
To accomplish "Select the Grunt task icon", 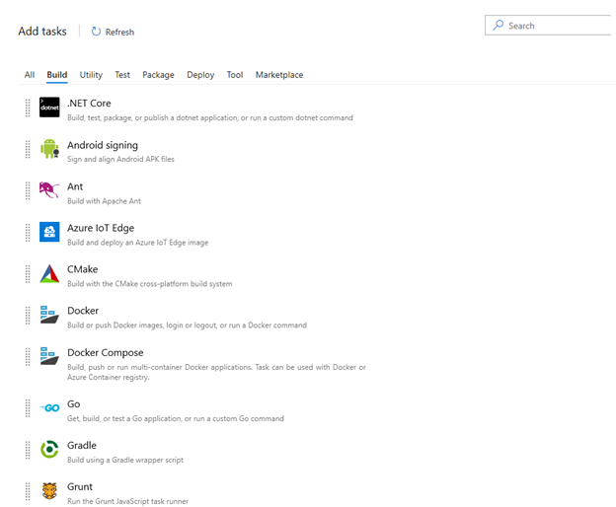I will tap(49, 491).
